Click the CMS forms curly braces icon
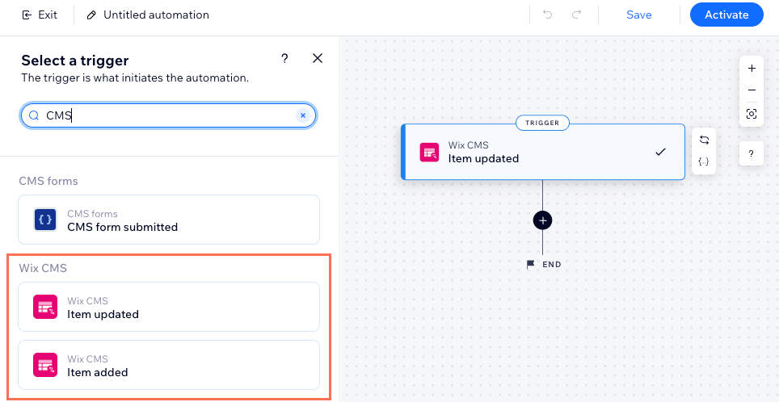This screenshot has width=779, height=402. 45,220
